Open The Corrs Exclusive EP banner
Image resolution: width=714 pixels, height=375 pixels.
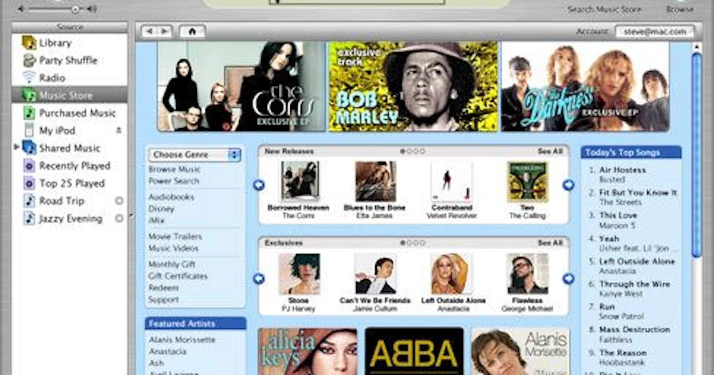(241, 86)
